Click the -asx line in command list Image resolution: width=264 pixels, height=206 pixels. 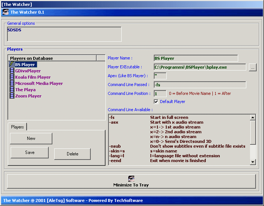coord(156,122)
